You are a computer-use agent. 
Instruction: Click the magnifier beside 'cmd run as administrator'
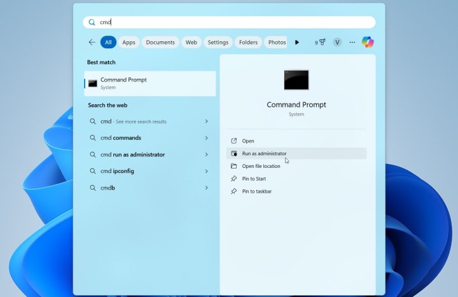93,155
